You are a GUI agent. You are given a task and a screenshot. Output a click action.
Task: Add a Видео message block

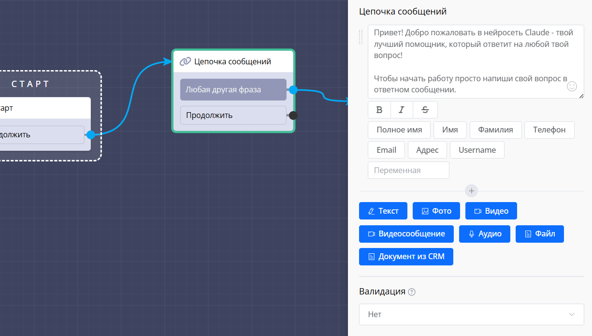491,211
